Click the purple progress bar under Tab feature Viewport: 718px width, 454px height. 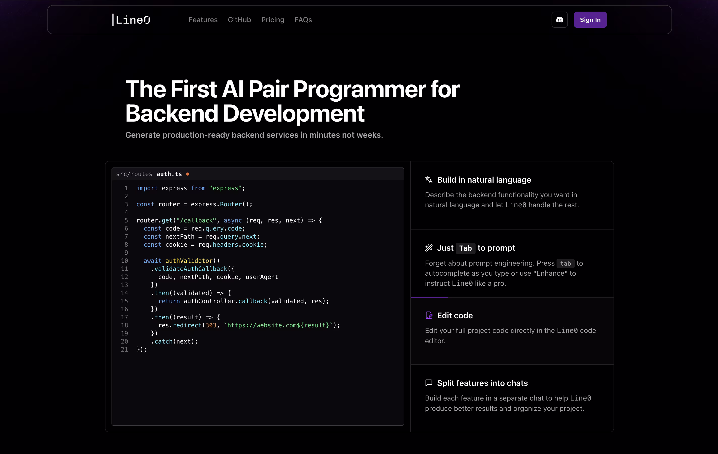429,297
